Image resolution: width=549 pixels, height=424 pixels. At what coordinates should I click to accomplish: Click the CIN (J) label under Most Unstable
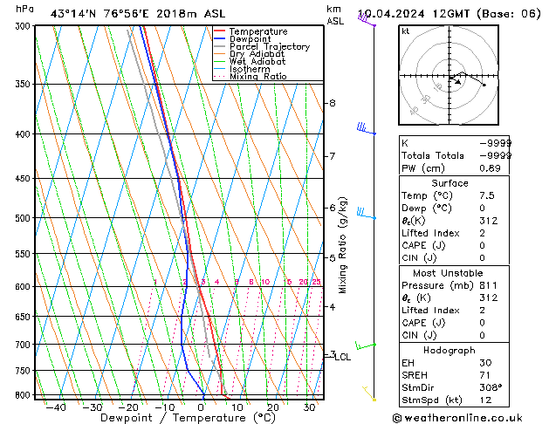(419, 336)
